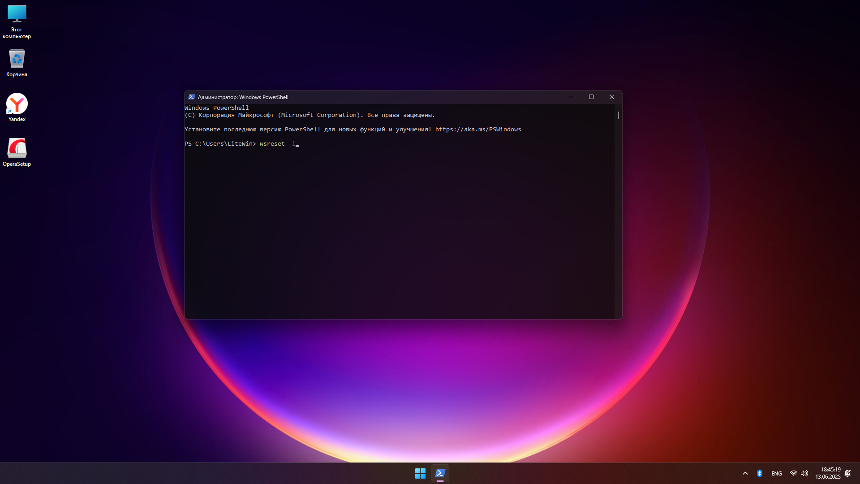860x484 pixels.
Task: Switch the ENG input language indicator
Action: (777, 473)
